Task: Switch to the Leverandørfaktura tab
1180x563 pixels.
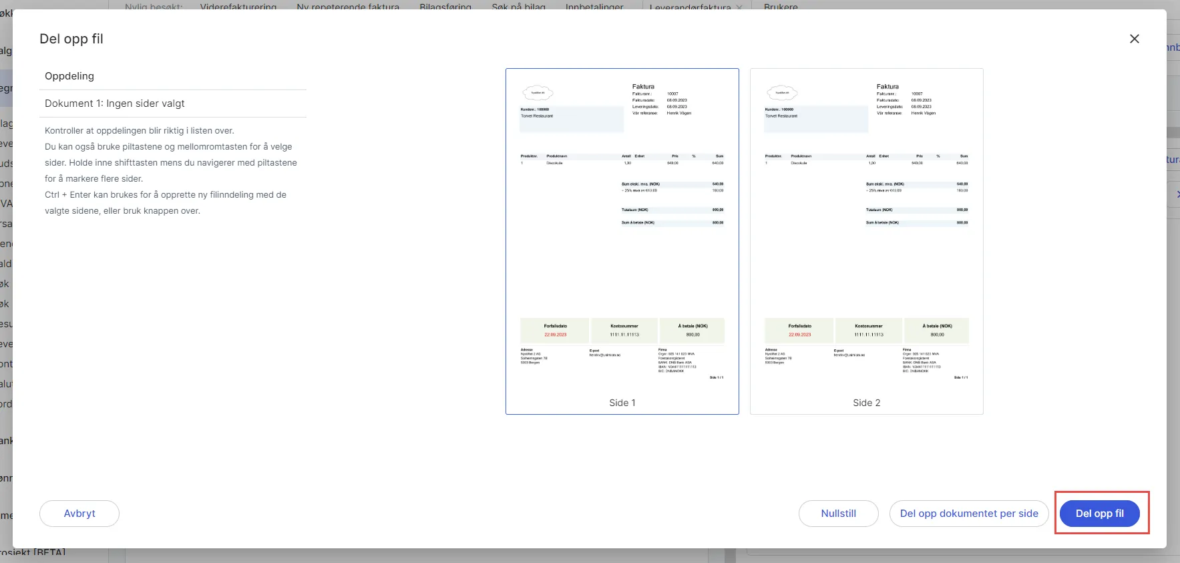Action: [x=690, y=6]
